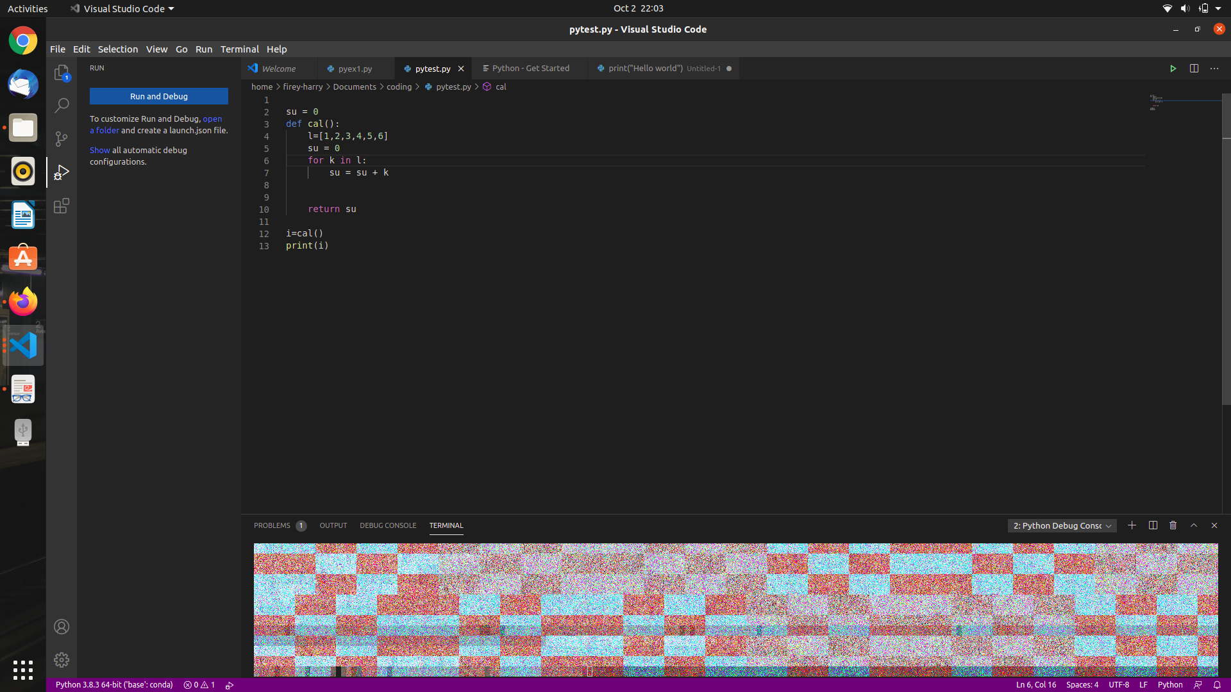Expand editor More Actions ellipsis menu
The width and height of the screenshot is (1231, 692).
click(x=1214, y=69)
